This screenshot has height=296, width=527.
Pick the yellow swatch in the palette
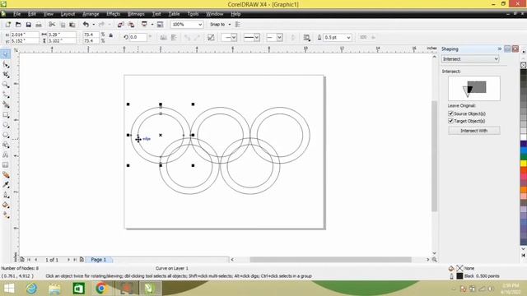click(524, 164)
